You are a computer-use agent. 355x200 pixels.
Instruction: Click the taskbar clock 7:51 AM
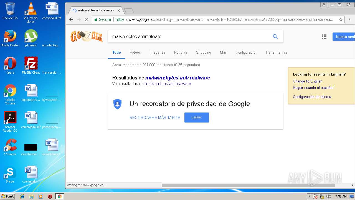(x=341, y=196)
